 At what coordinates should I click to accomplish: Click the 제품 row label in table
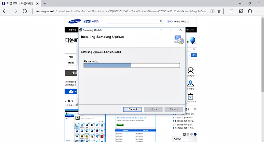pyautogui.click(x=71, y=57)
